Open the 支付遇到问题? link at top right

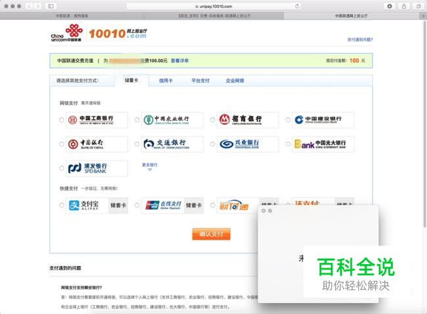(360, 40)
